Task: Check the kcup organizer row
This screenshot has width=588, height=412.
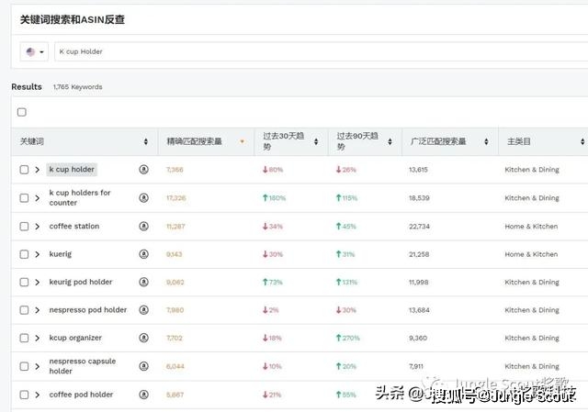Action: 24,338
